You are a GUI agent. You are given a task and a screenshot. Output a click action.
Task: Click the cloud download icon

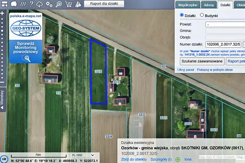point(40,4)
